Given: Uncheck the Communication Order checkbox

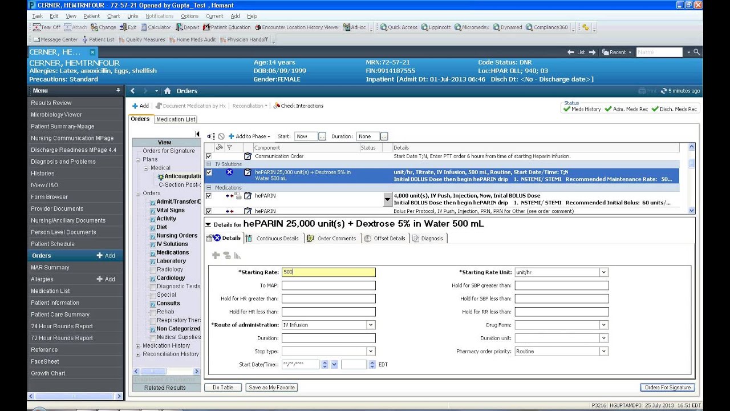Looking at the screenshot, I should 209,156.
